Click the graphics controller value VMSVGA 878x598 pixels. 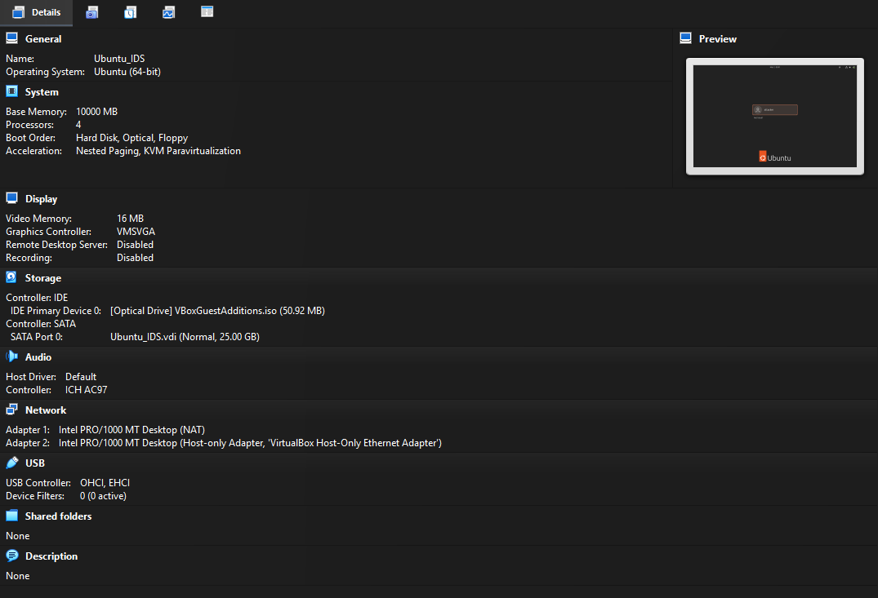136,231
